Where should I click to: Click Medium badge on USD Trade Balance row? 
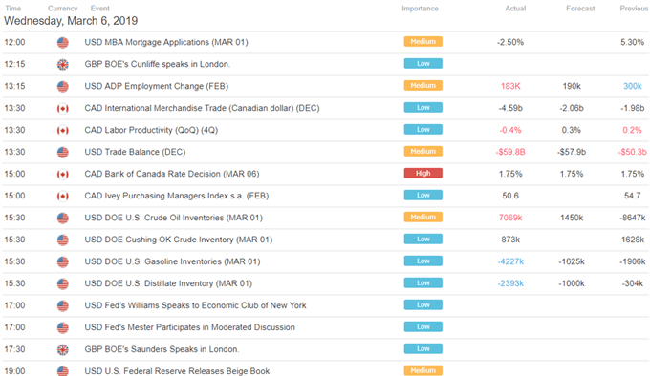click(x=423, y=152)
